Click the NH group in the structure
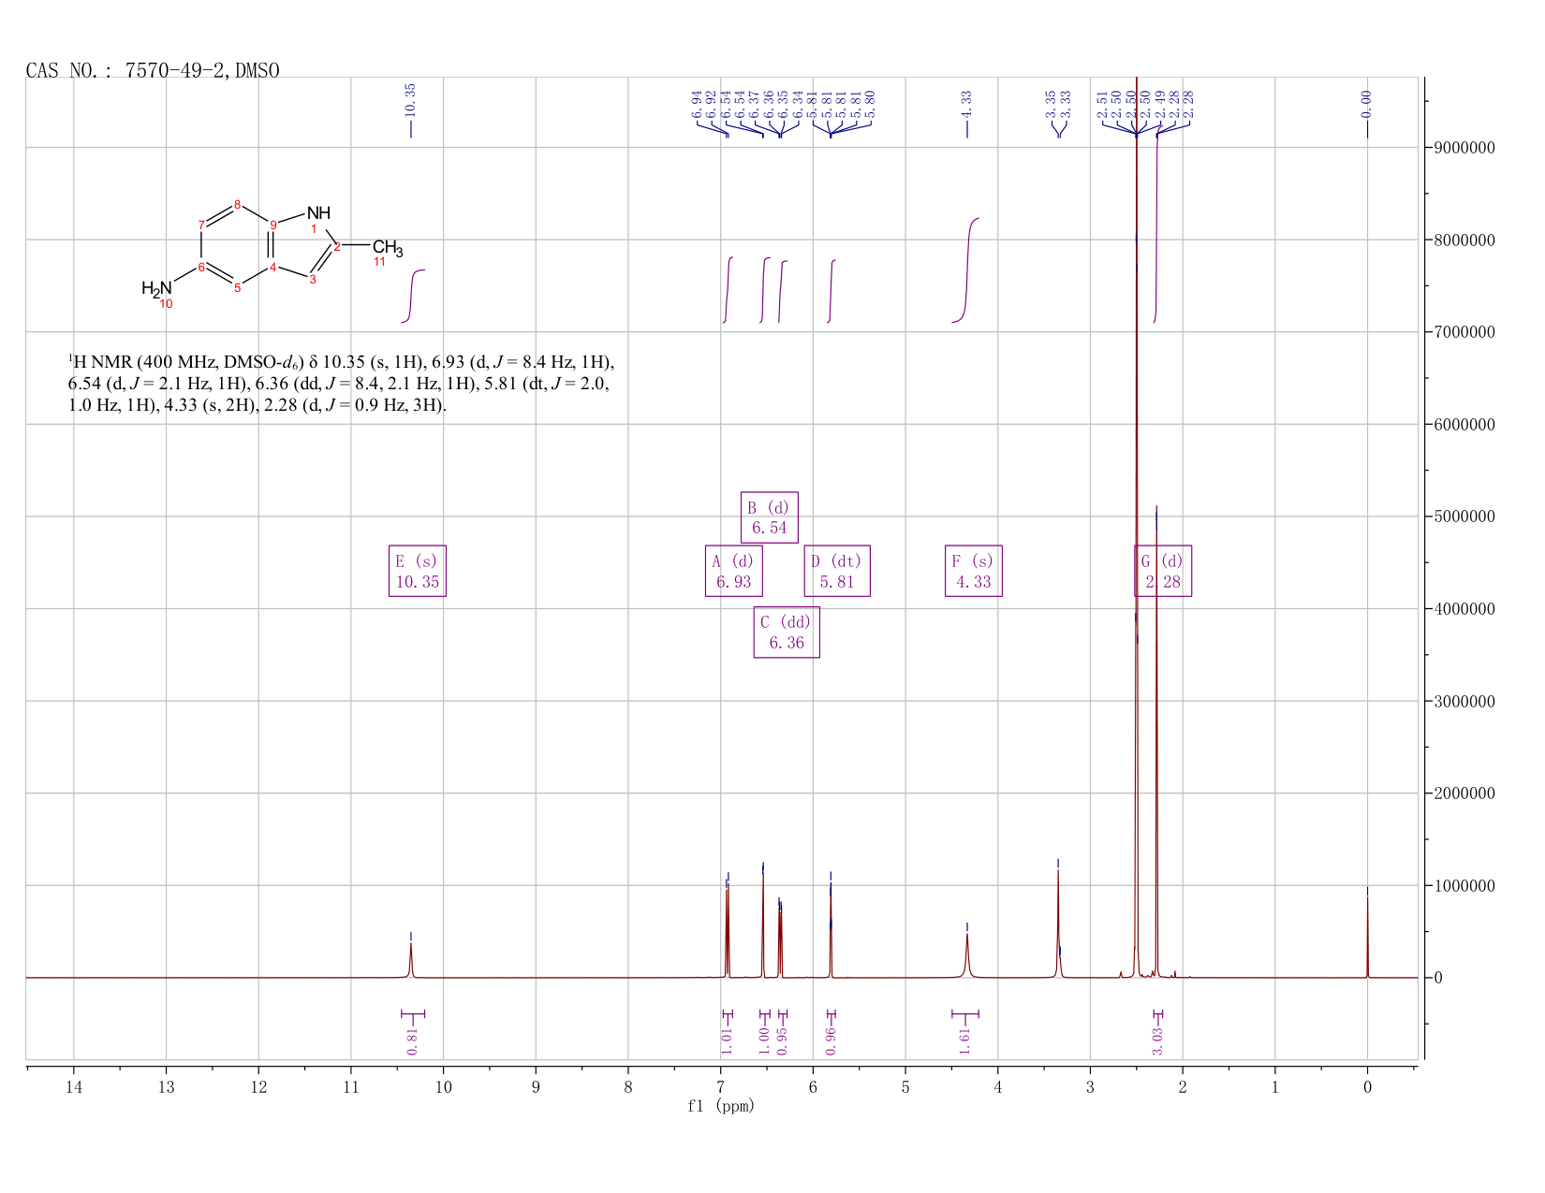The image size is (1545, 1193). coord(318,214)
